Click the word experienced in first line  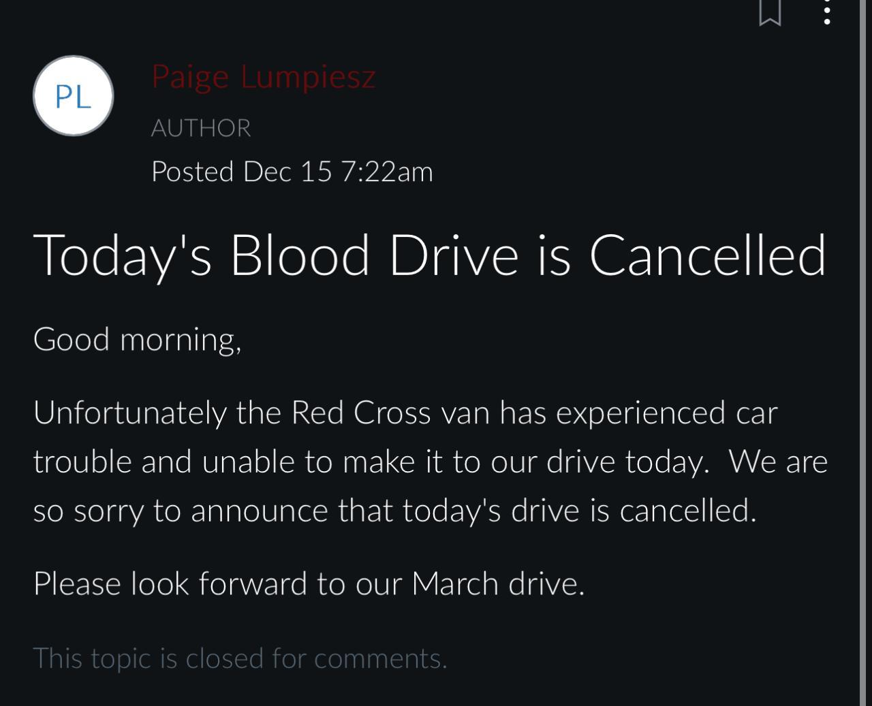640,413
